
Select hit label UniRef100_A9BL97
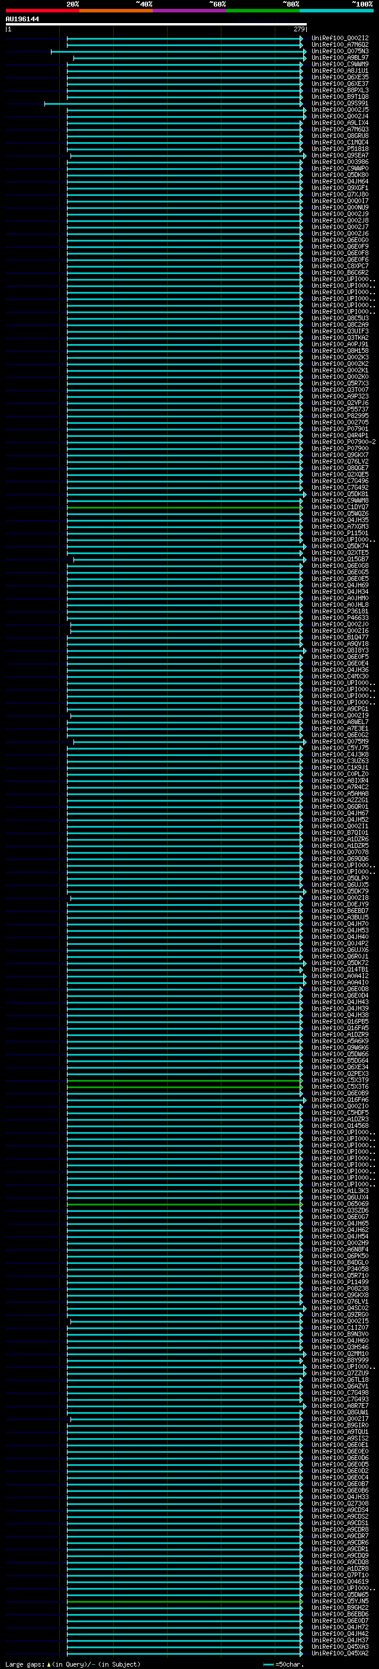(339, 57)
